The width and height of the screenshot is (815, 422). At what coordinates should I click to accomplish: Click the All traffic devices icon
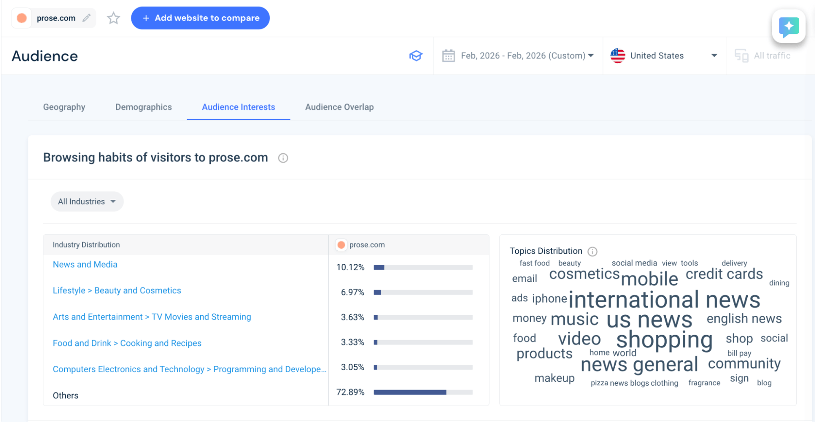coord(741,55)
